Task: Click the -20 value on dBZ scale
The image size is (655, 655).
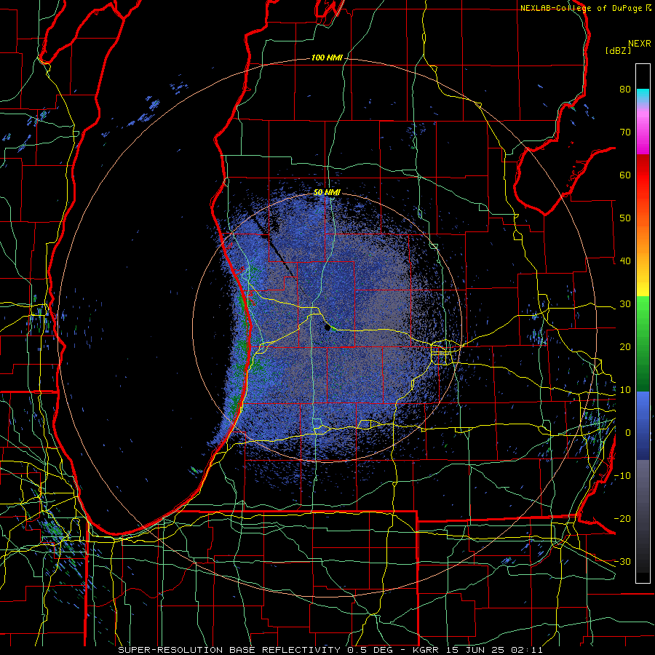Action: (x=622, y=519)
